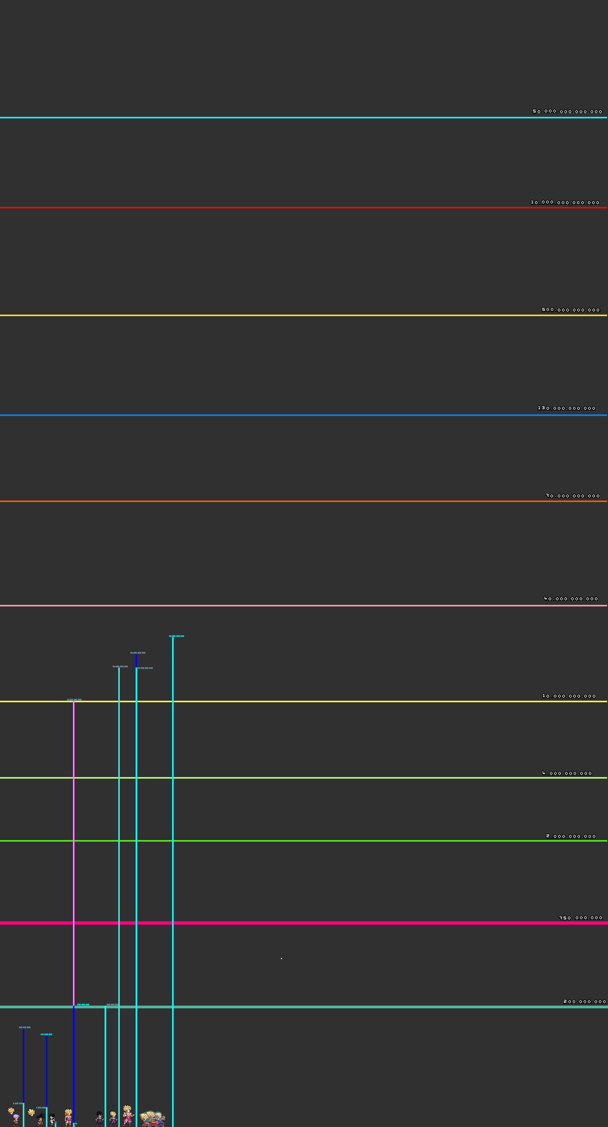This screenshot has height=1127, width=608.
Task: Click the 500.000.000.000 label above the golden line
Action: [x=571, y=310]
